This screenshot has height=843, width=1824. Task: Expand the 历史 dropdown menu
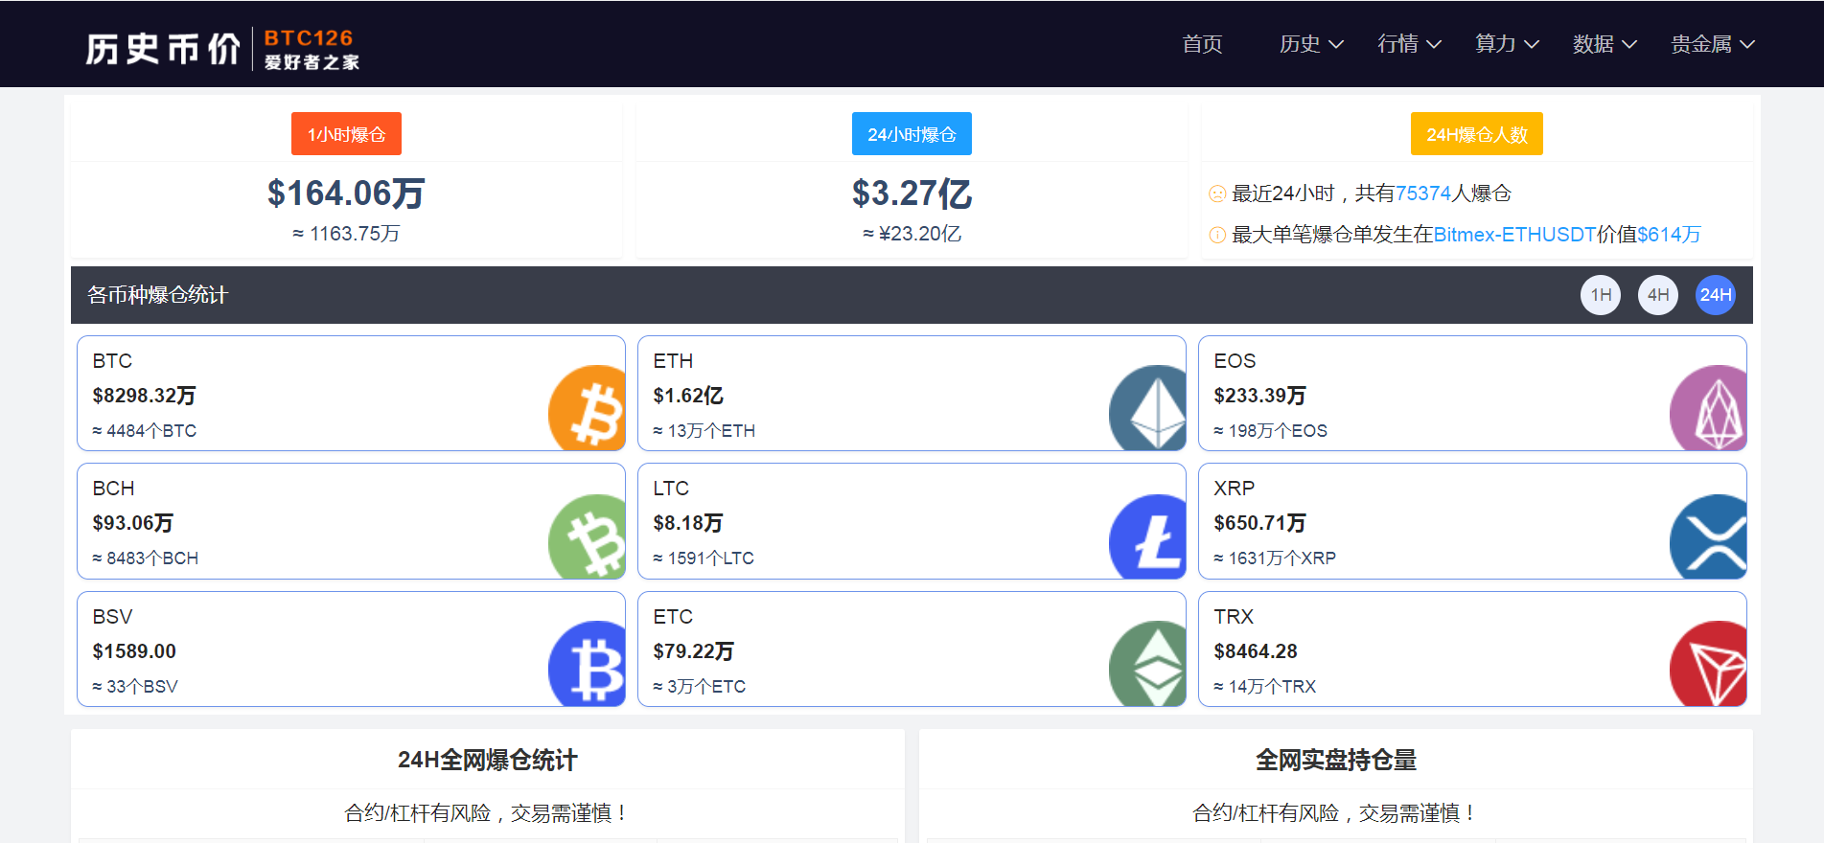1310,44
